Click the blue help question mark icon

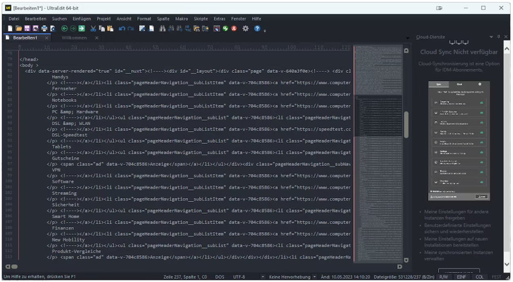[257, 29]
